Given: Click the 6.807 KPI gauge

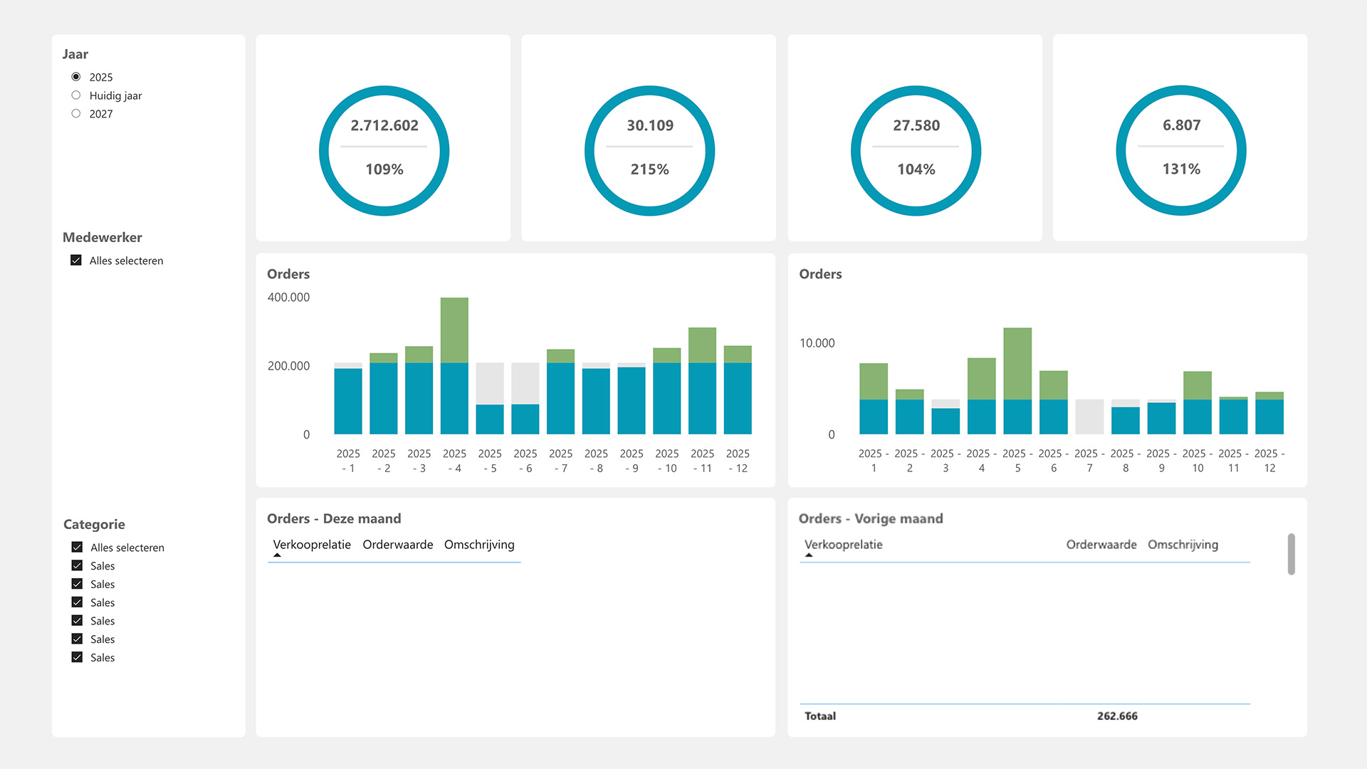Looking at the screenshot, I should (1181, 150).
